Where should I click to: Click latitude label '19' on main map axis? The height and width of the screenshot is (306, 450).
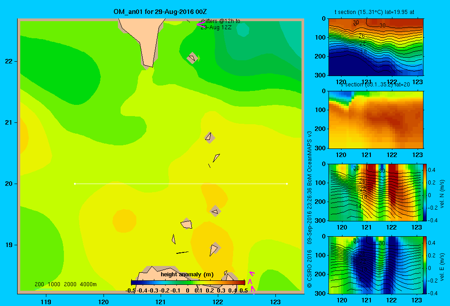9,245
